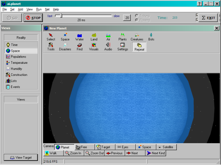This screenshot has width=221, height=165.
Task: Open the Populations view in list
Action: (x=18, y=57)
